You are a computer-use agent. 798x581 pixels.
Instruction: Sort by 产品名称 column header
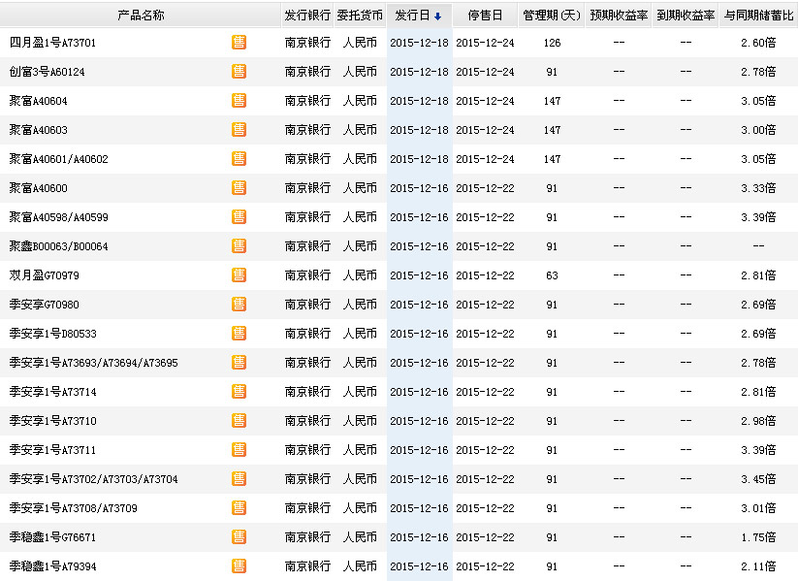(141, 16)
